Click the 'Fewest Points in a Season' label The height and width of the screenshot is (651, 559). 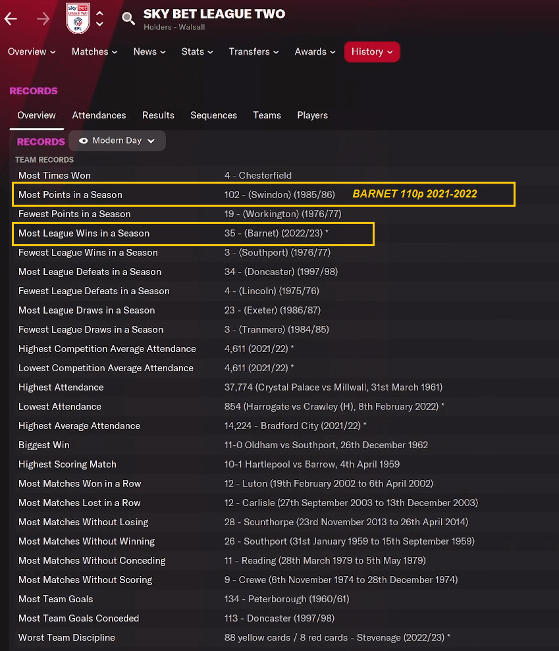(74, 214)
